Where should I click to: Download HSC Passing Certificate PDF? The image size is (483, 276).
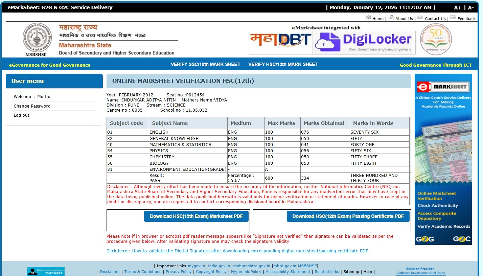tap(348, 216)
